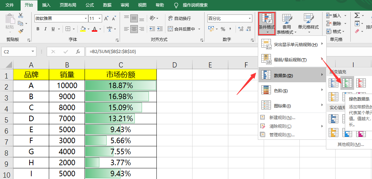
Task: Toggle Bold formatting
Action: click(38, 29)
